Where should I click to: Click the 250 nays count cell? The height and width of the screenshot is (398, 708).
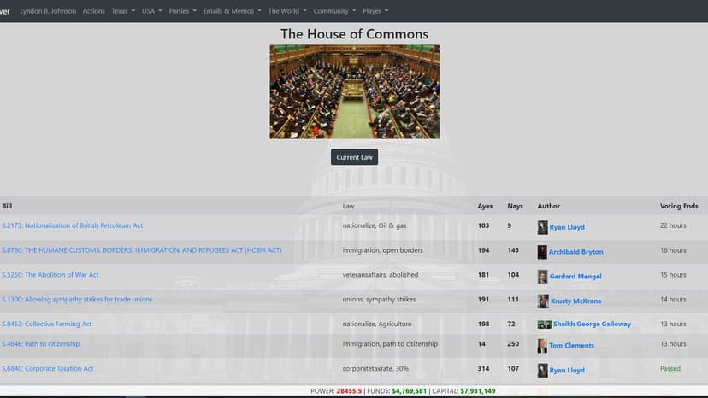click(x=513, y=344)
